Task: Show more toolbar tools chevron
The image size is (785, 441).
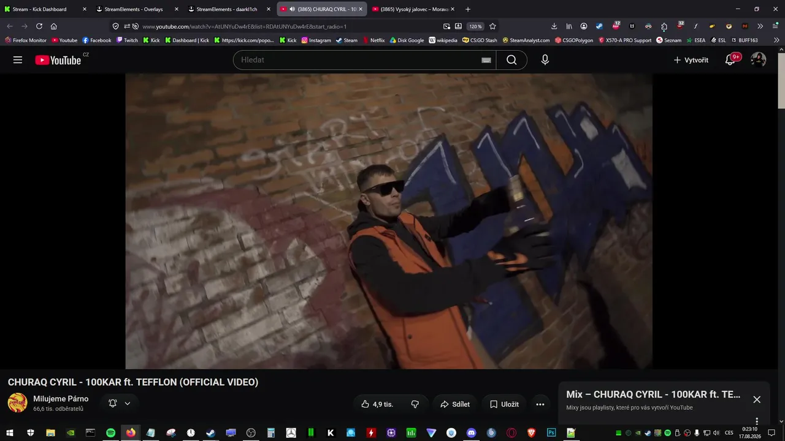Action: [x=760, y=26]
